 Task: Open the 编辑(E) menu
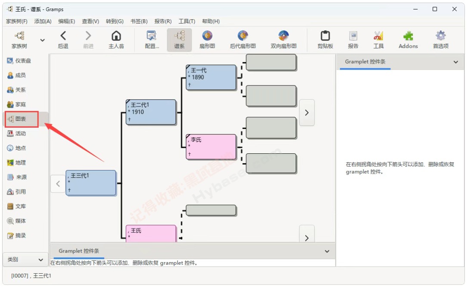pos(67,21)
